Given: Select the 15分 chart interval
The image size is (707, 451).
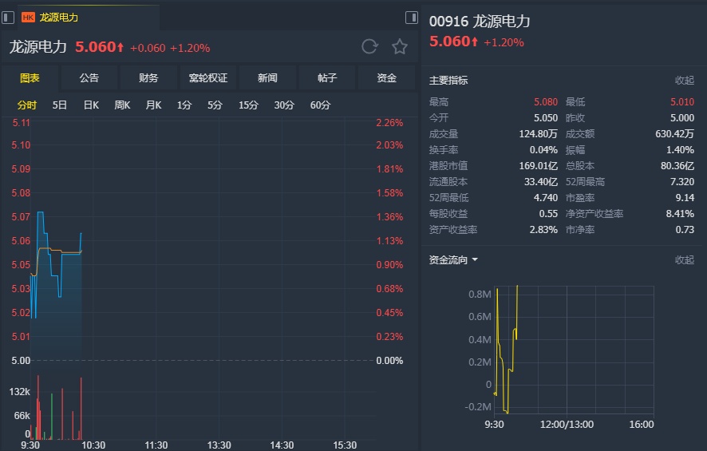Looking at the screenshot, I should (x=248, y=105).
